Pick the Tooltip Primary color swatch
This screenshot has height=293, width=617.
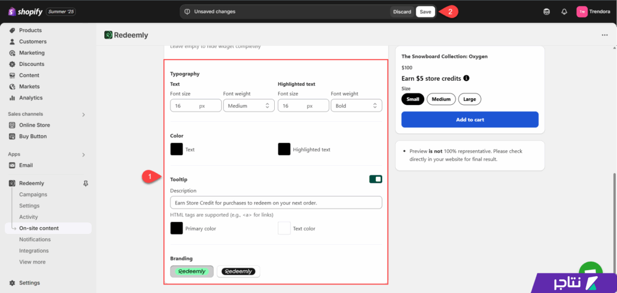pyautogui.click(x=177, y=228)
